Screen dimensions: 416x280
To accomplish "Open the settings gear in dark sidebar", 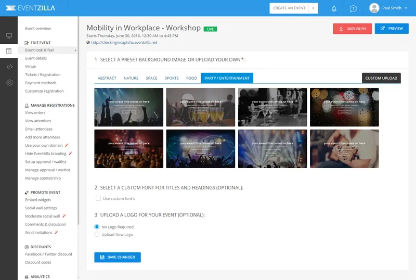I will (x=9, y=83).
